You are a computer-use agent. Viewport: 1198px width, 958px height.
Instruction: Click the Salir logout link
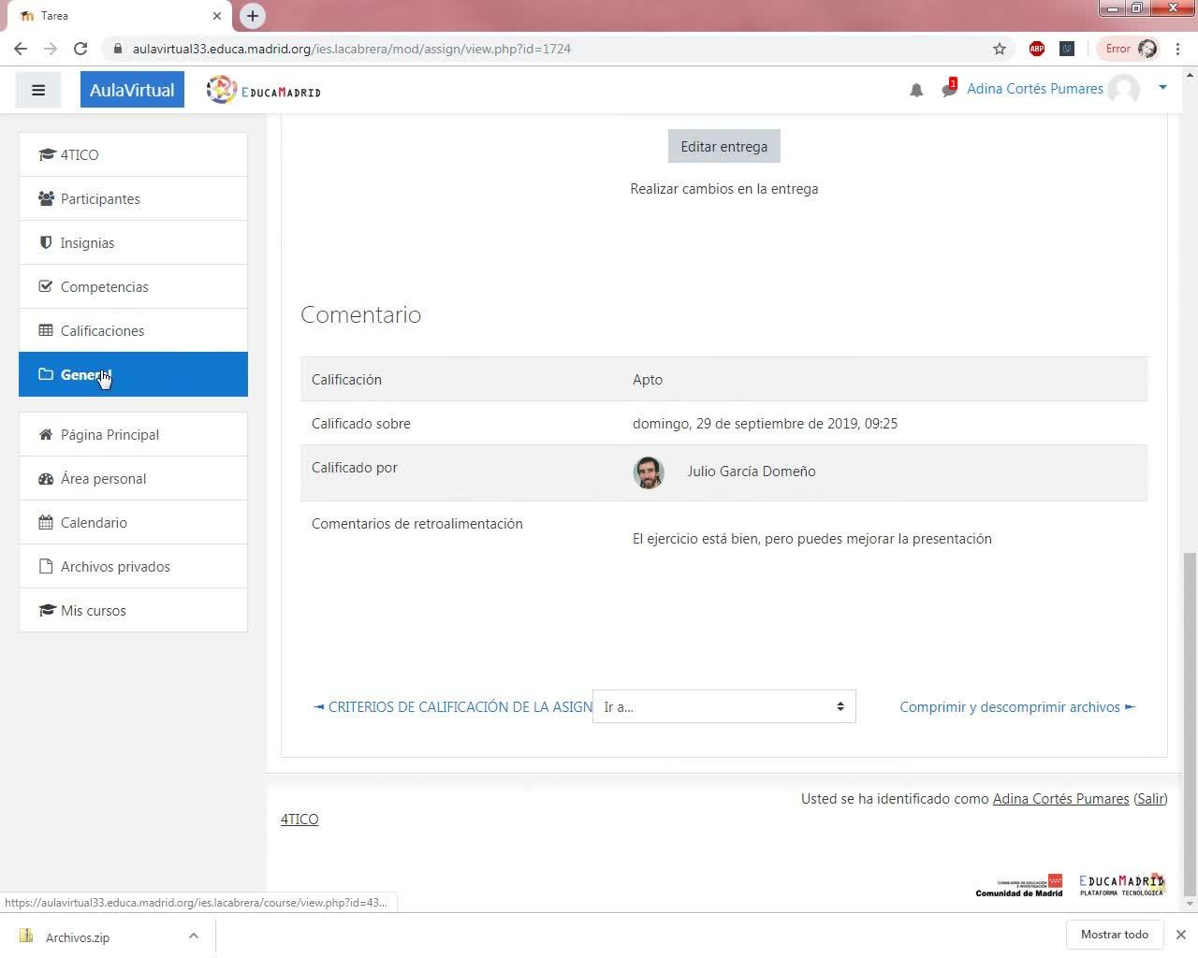tap(1150, 799)
